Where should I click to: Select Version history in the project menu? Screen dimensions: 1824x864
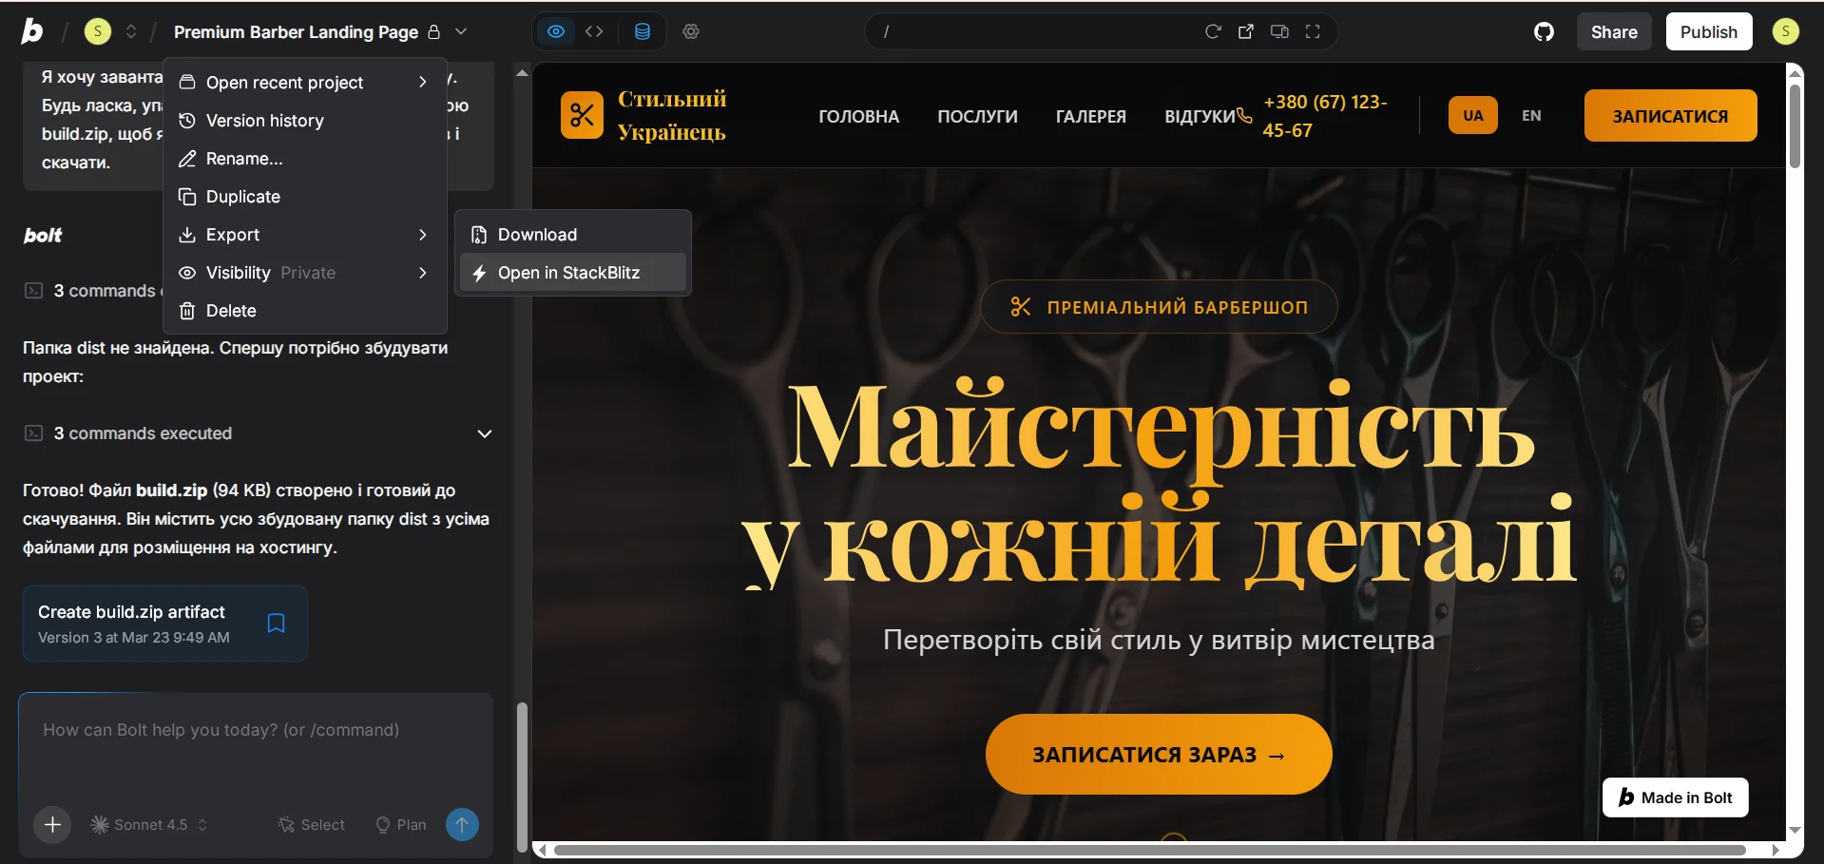(263, 121)
